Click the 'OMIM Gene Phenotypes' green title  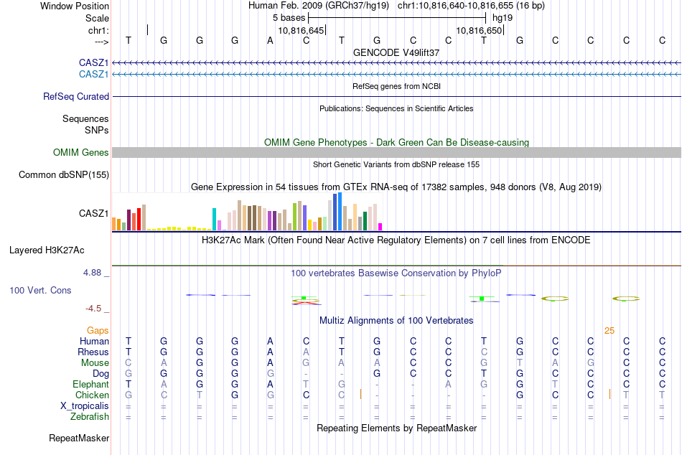396,143
